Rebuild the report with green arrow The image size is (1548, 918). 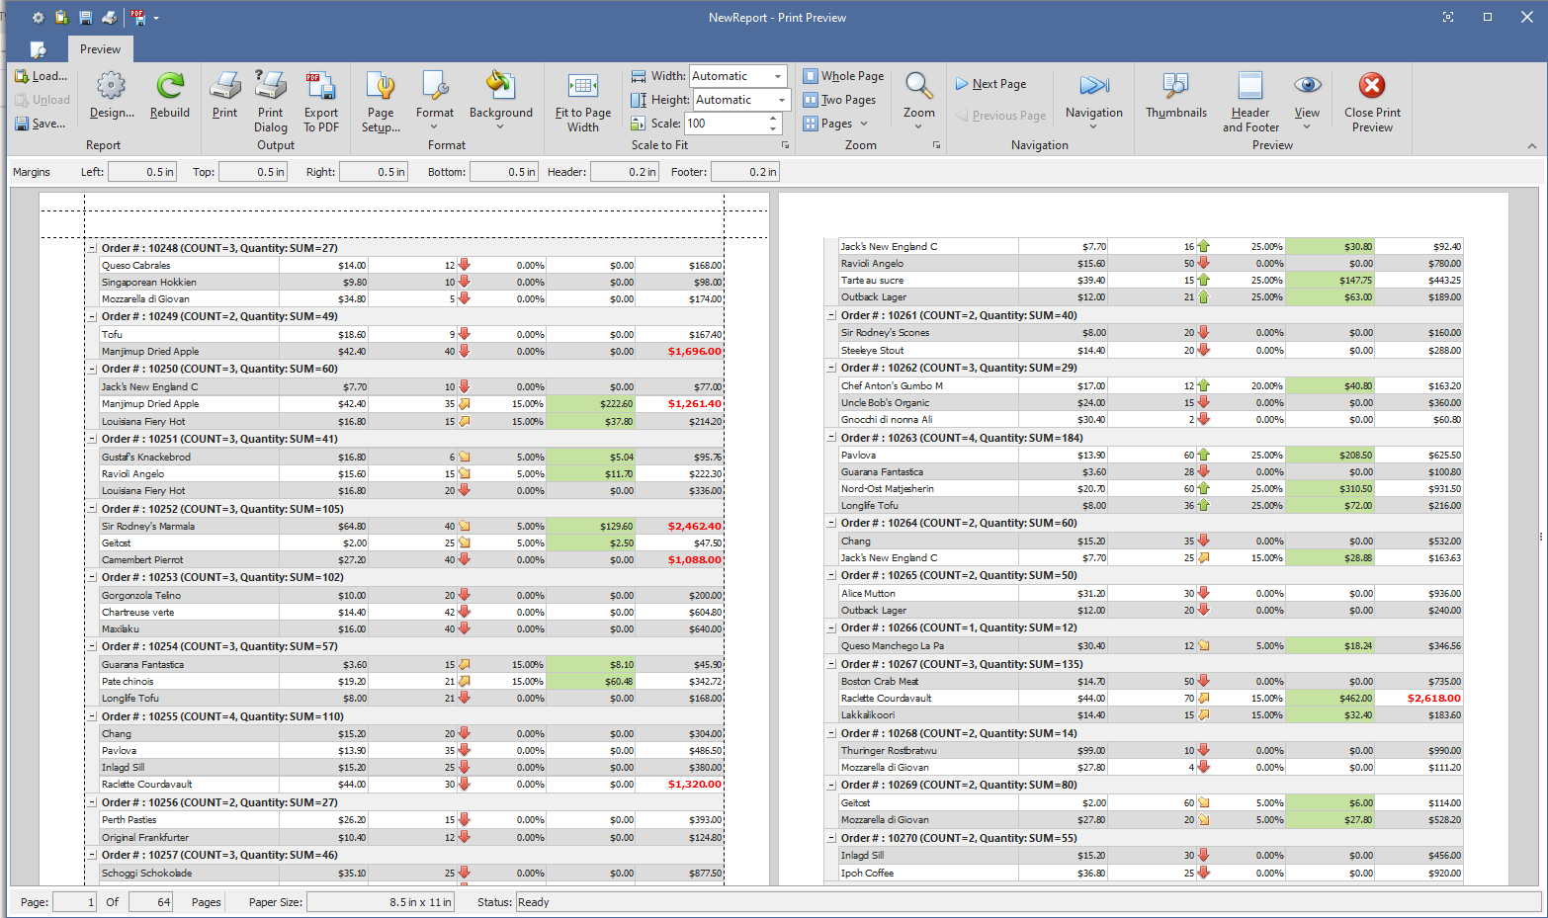[170, 86]
